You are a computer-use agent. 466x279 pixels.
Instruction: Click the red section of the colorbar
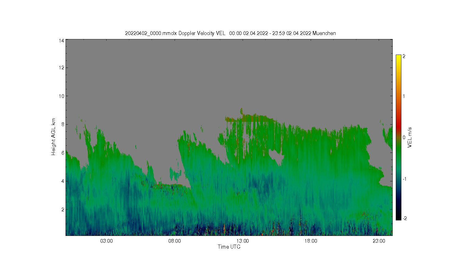[x=399, y=124]
